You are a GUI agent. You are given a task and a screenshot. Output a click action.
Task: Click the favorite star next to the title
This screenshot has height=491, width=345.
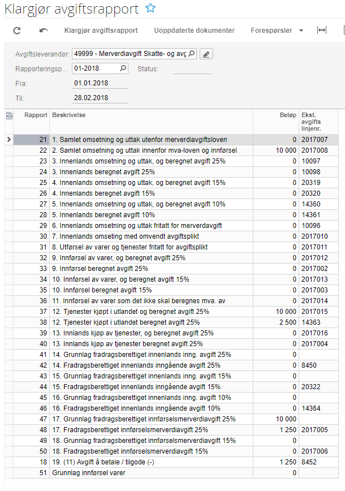pyautogui.click(x=150, y=8)
